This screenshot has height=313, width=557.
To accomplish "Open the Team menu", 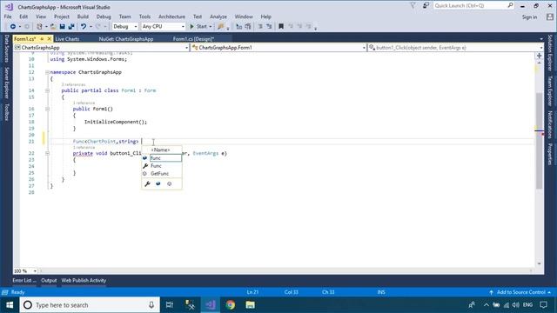I will click(124, 17).
